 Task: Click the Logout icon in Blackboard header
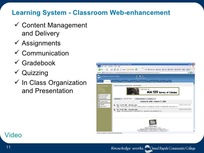click(143, 76)
